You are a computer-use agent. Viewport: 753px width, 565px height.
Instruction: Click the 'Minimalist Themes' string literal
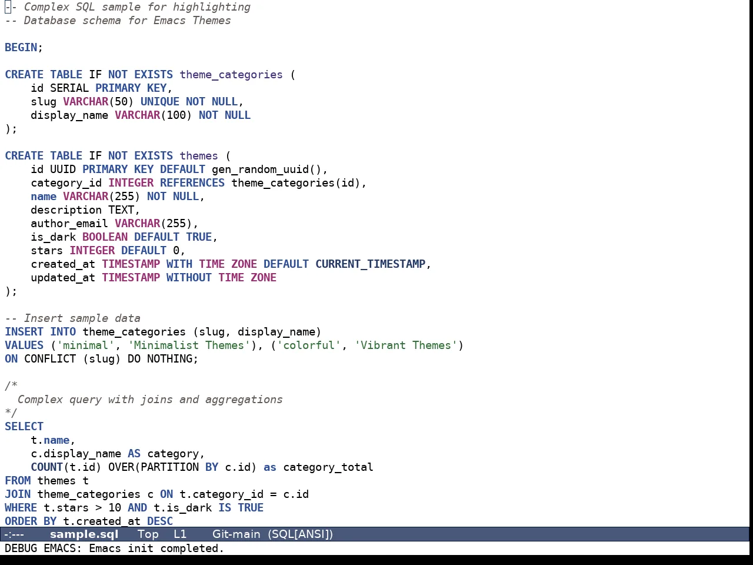pos(189,345)
